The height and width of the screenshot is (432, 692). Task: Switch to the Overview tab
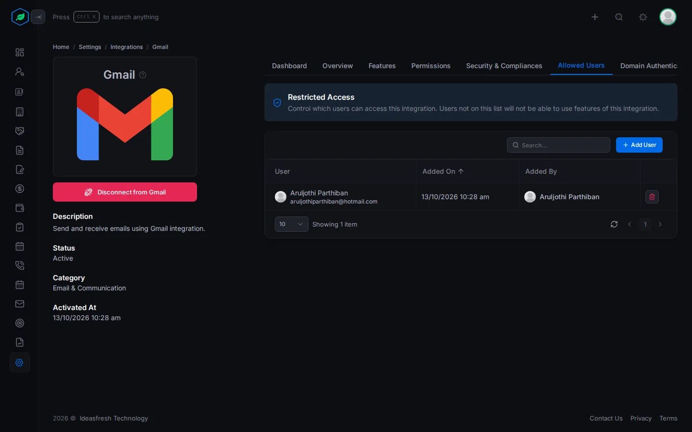tap(338, 66)
